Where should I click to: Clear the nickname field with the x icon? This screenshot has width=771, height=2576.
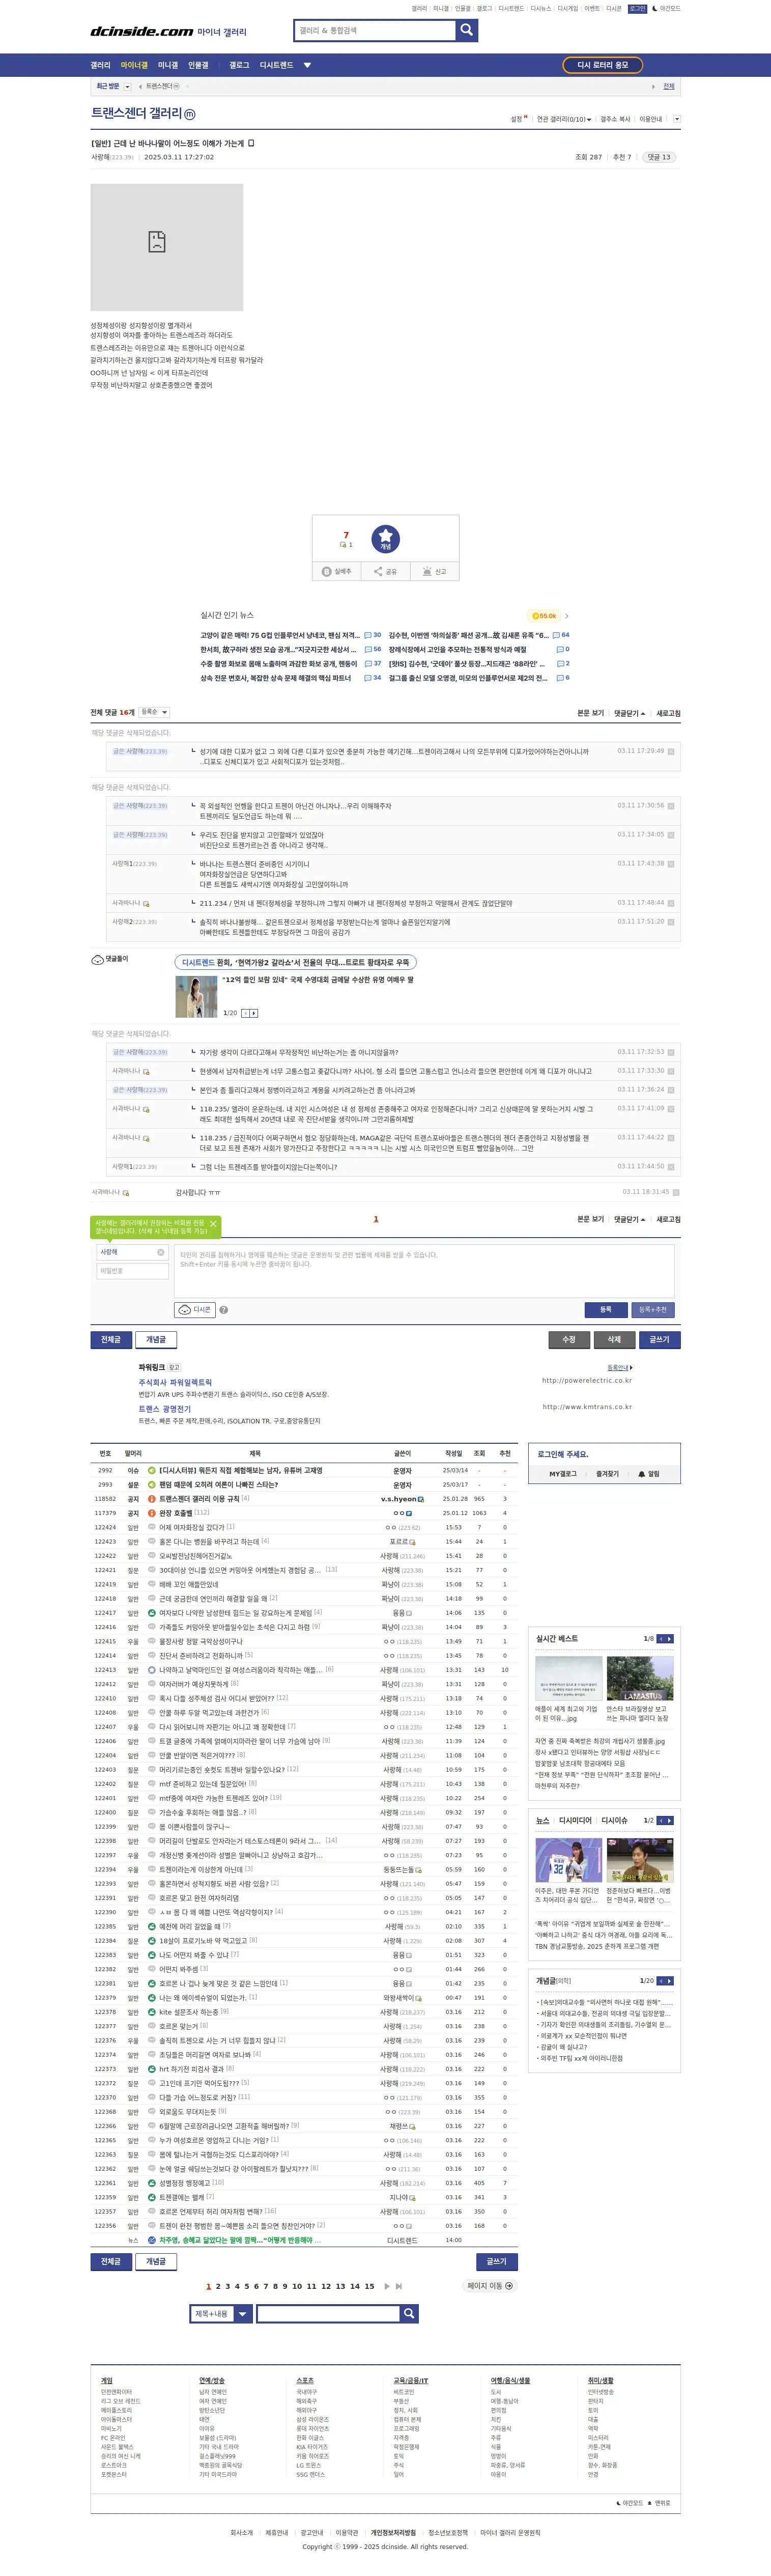(x=160, y=1252)
